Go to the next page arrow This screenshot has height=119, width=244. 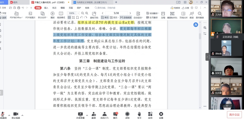[x=130, y=13]
